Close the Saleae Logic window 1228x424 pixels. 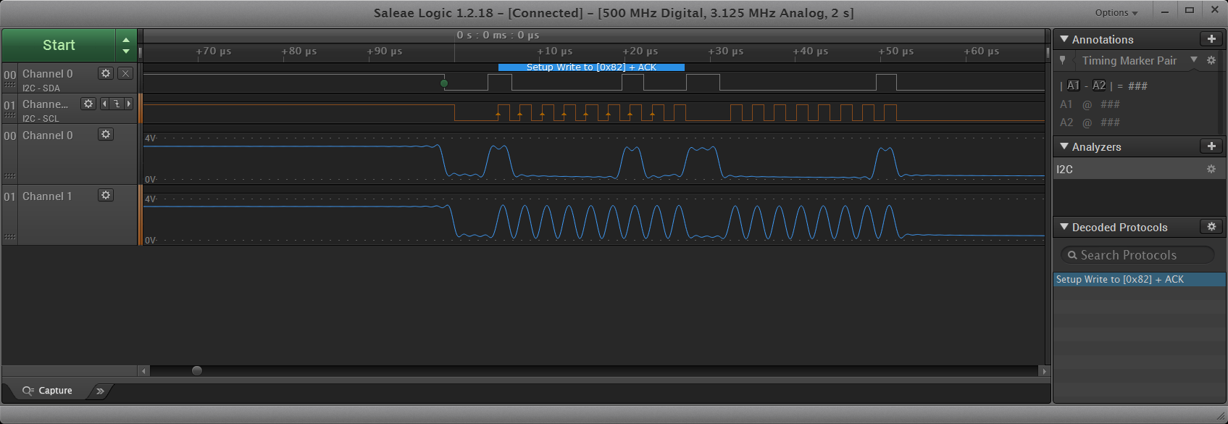1215,11
